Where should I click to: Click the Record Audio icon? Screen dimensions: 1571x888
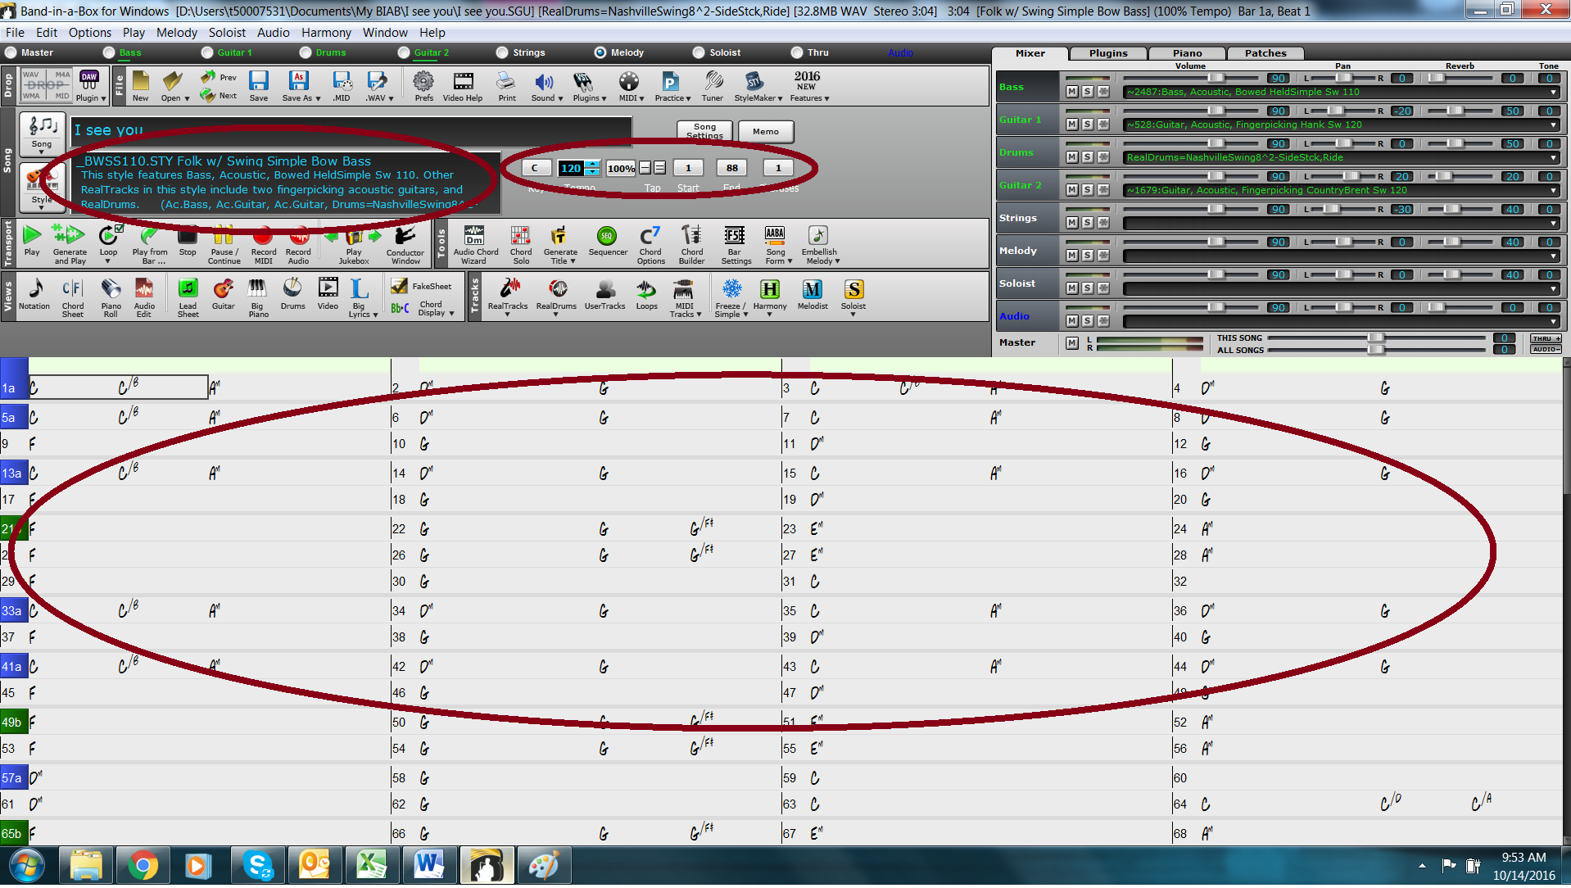tap(298, 244)
